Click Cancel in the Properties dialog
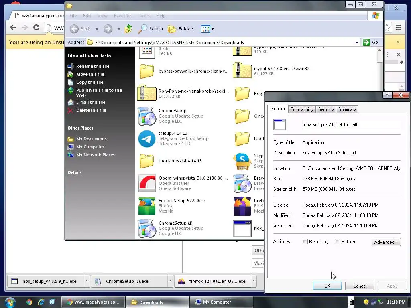Viewport: 411px width, 308px height. coord(360,286)
